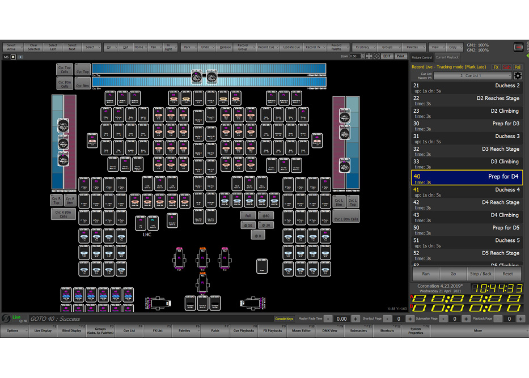529x378 pixels.
Task: Click the Cyc Top blue color strip
Action: tap(209, 68)
